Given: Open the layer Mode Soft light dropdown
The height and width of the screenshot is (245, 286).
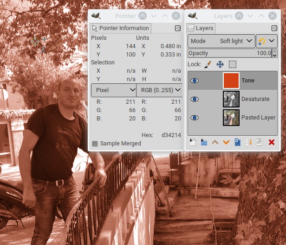Looking at the screenshot, I should pos(221,41).
